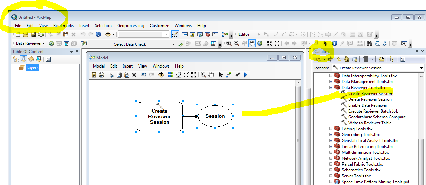Zoom model to Full Extent
This screenshot has width=426, height=185.
tap(179, 74)
